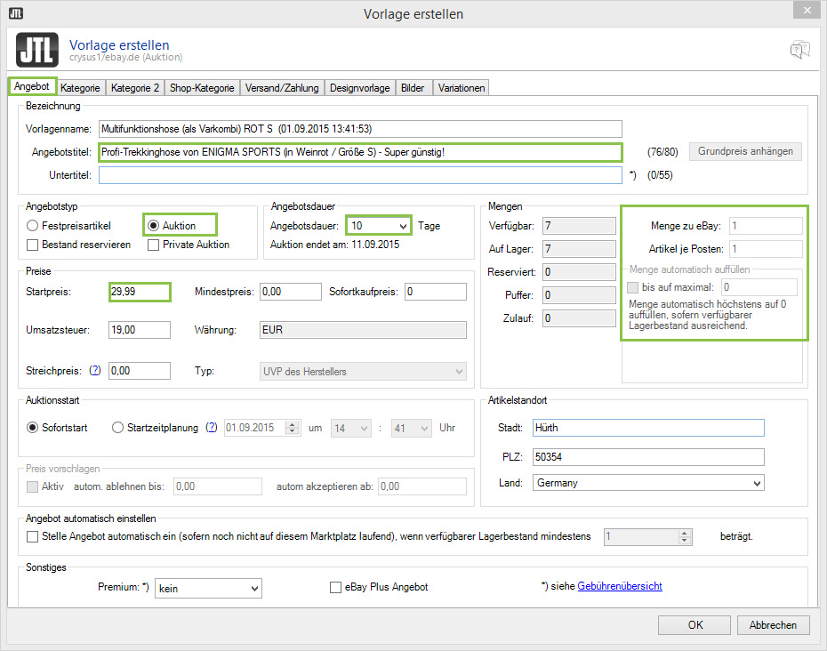Expand the Land dropdown showing Germany
Screen dimensions: 827x651
[648, 483]
